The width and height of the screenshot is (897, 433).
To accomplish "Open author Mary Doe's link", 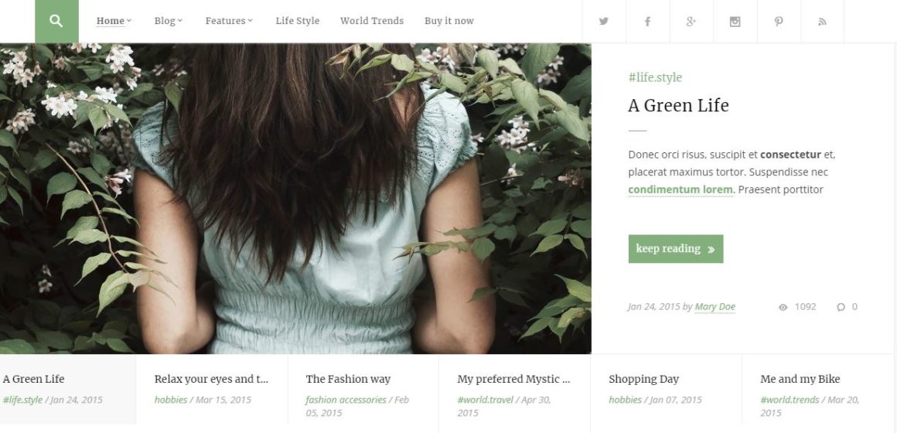I will [x=715, y=307].
